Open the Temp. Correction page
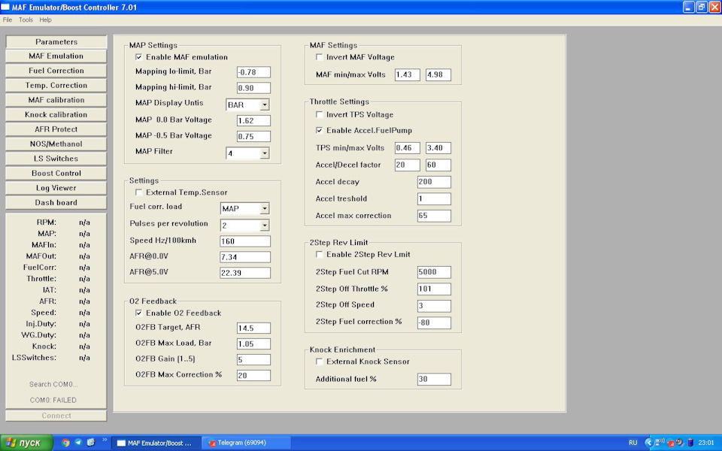Image resolution: width=722 pixels, height=451 pixels. pyautogui.click(x=56, y=86)
